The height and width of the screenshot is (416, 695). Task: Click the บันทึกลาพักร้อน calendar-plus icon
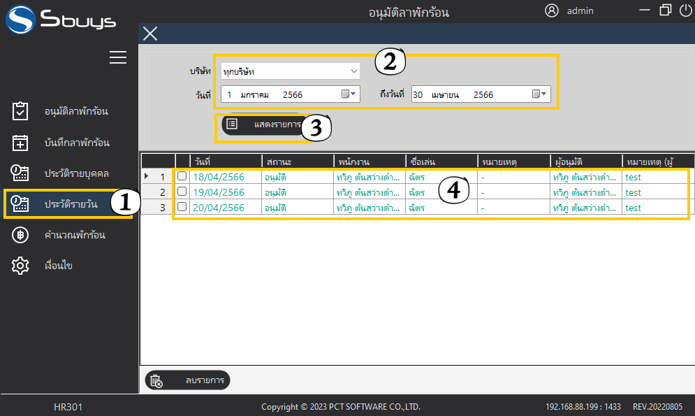pos(21,143)
